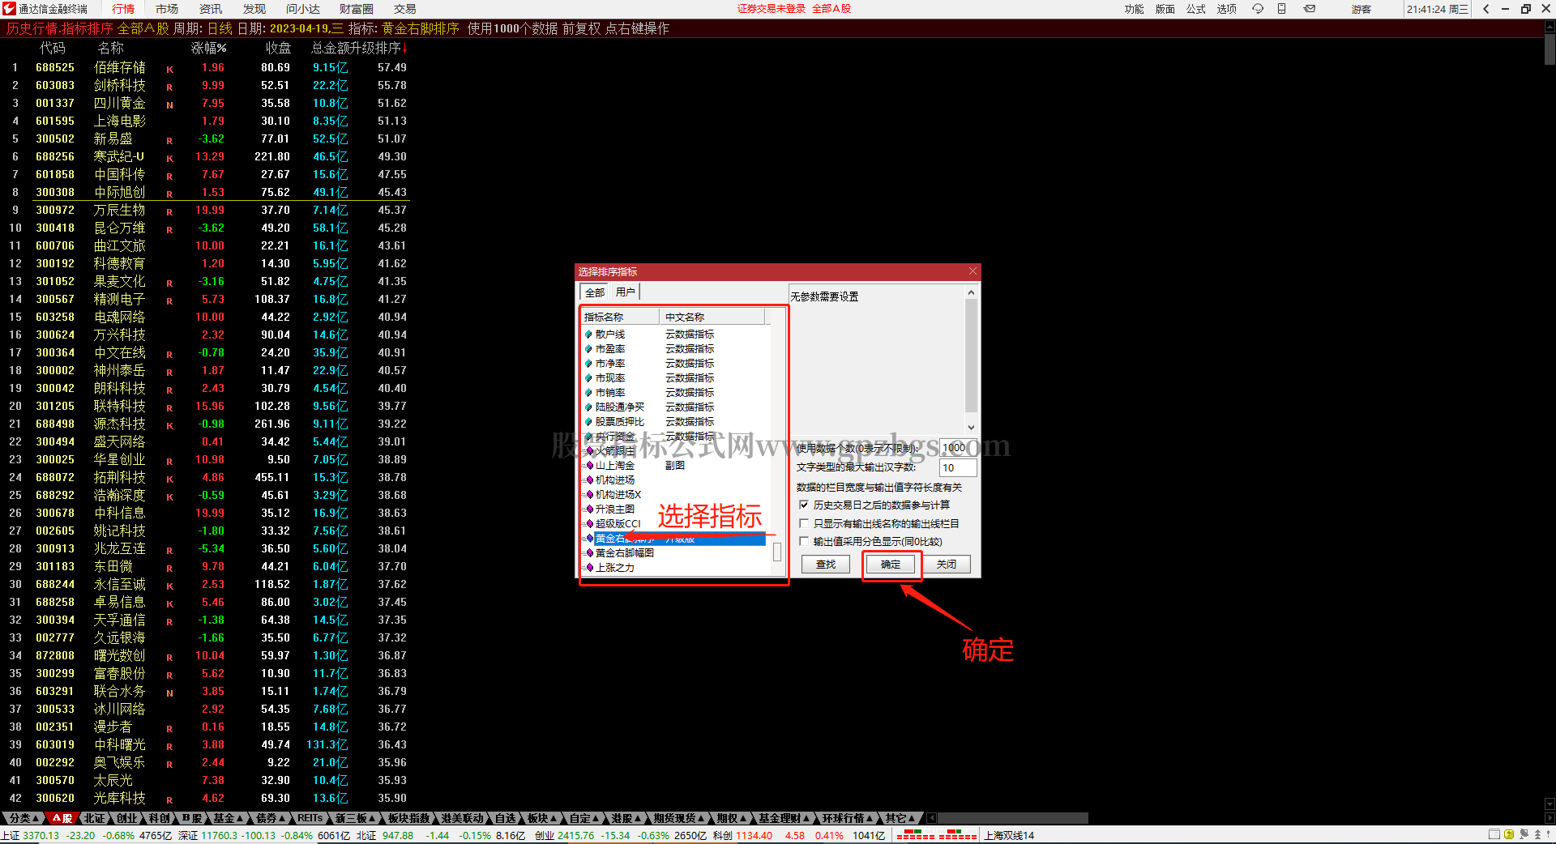Toggle 历史交易日之后的数据参与计算 checkbox
This screenshot has width=1556, height=844.
tap(804, 505)
